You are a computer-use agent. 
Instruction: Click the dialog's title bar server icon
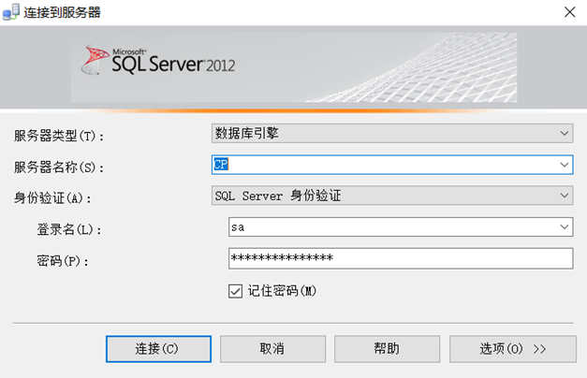(12, 12)
